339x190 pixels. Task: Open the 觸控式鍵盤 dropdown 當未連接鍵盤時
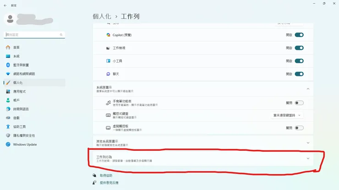pos(287,116)
